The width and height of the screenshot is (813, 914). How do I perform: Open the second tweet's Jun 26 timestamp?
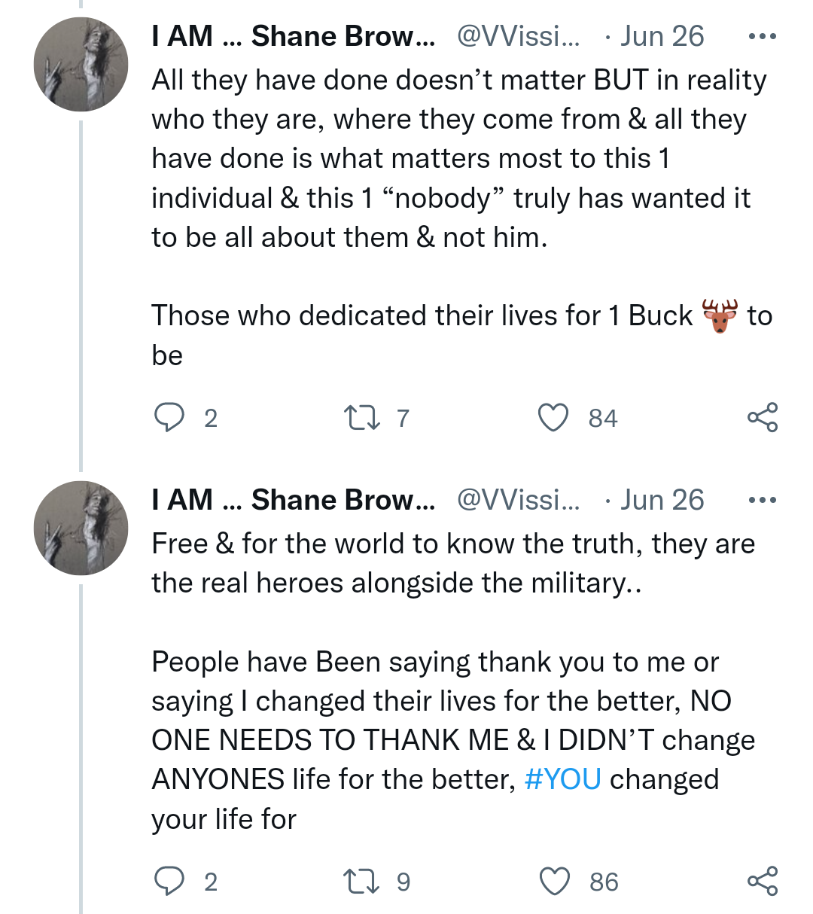[x=662, y=500]
